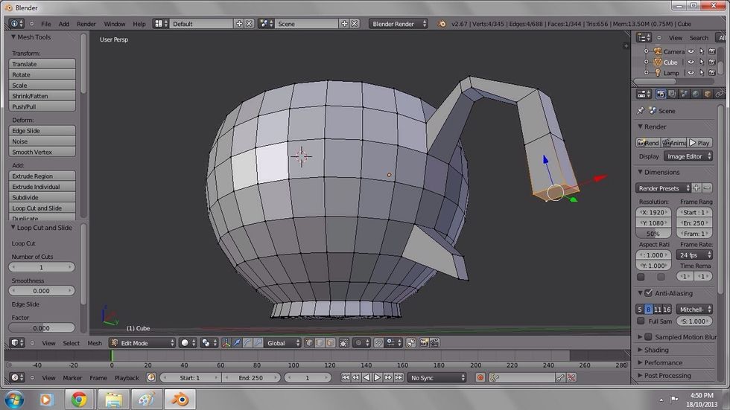Click the Smoothness value slider
The width and height of the screenshot is (730, 410).
[42, 291]
